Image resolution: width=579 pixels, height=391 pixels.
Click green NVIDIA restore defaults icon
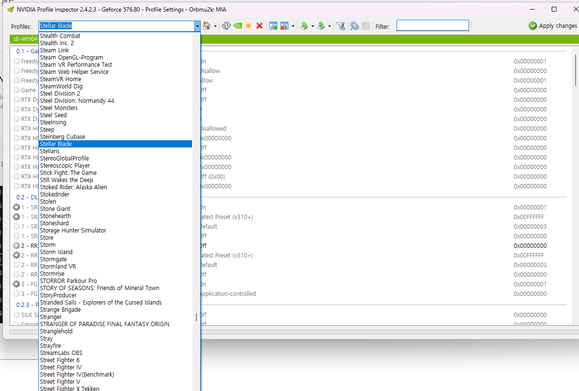click(x=237, y=26)
